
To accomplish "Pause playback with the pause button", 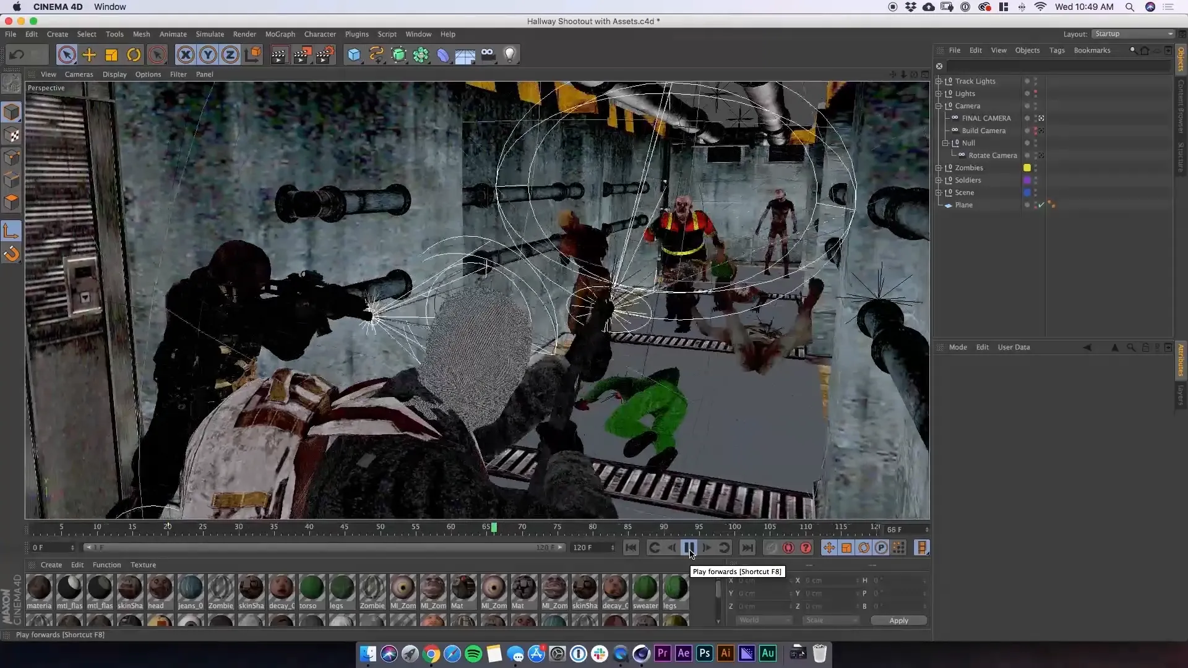I will click(689, 548).
